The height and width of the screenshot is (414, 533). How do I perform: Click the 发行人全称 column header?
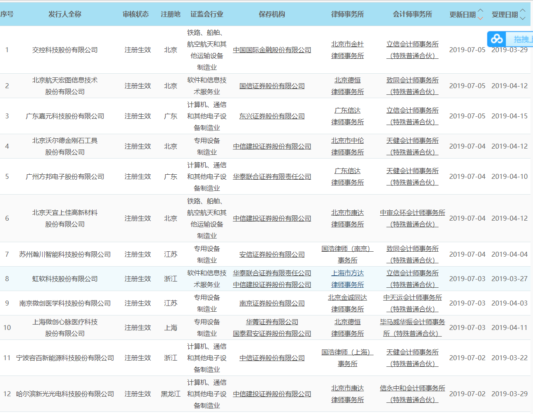pos(65,14)
